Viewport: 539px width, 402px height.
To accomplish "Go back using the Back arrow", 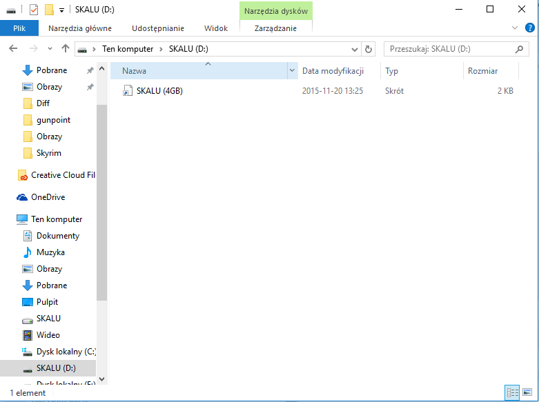I will coord(14,49).
